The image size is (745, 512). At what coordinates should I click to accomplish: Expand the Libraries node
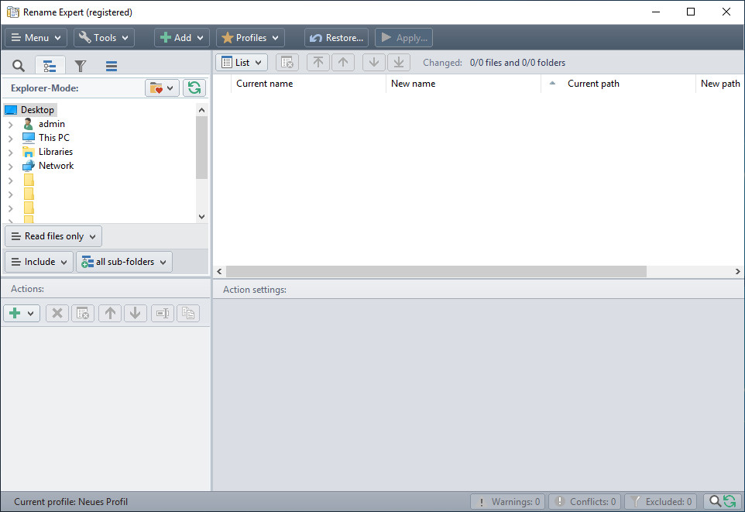click(x=10, y=153)
